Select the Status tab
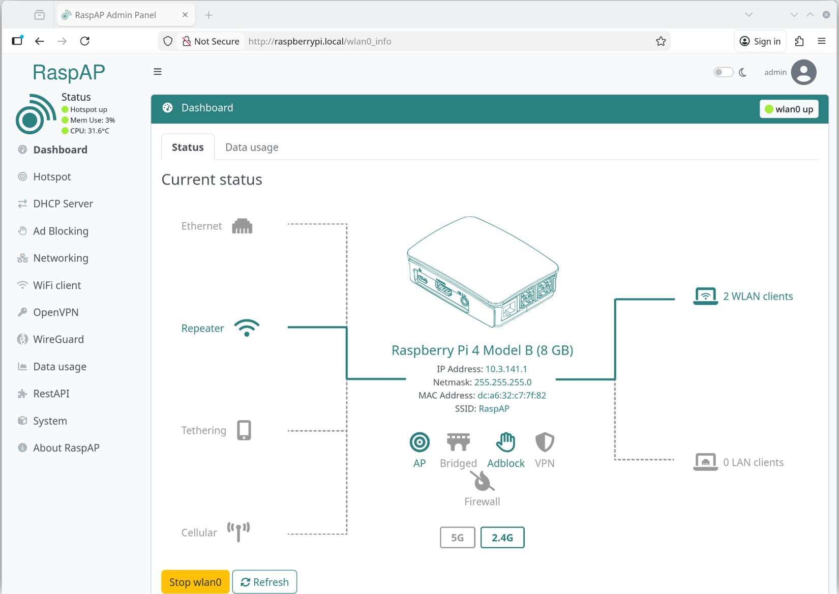This screenshot has width=839, height=594. coord(187,147)
